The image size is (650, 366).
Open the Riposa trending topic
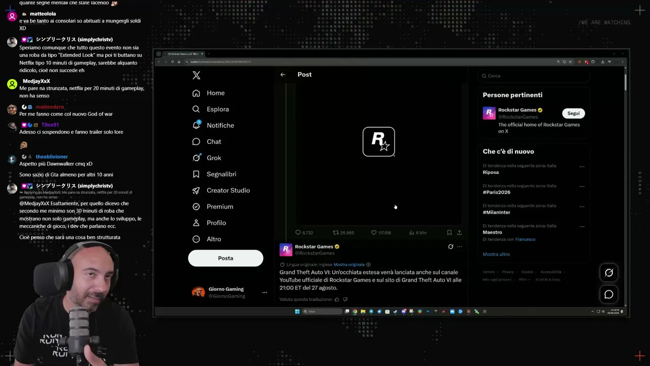[491, 172]
